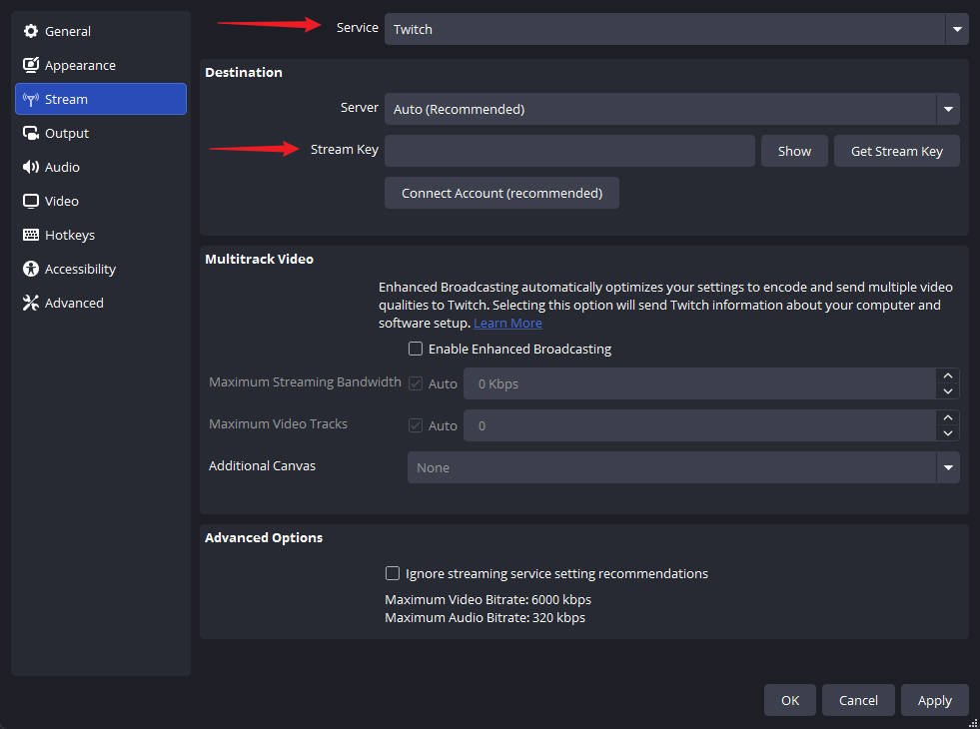
Task: Click Connect Account (recommended)
Action: tap(501, 193)
